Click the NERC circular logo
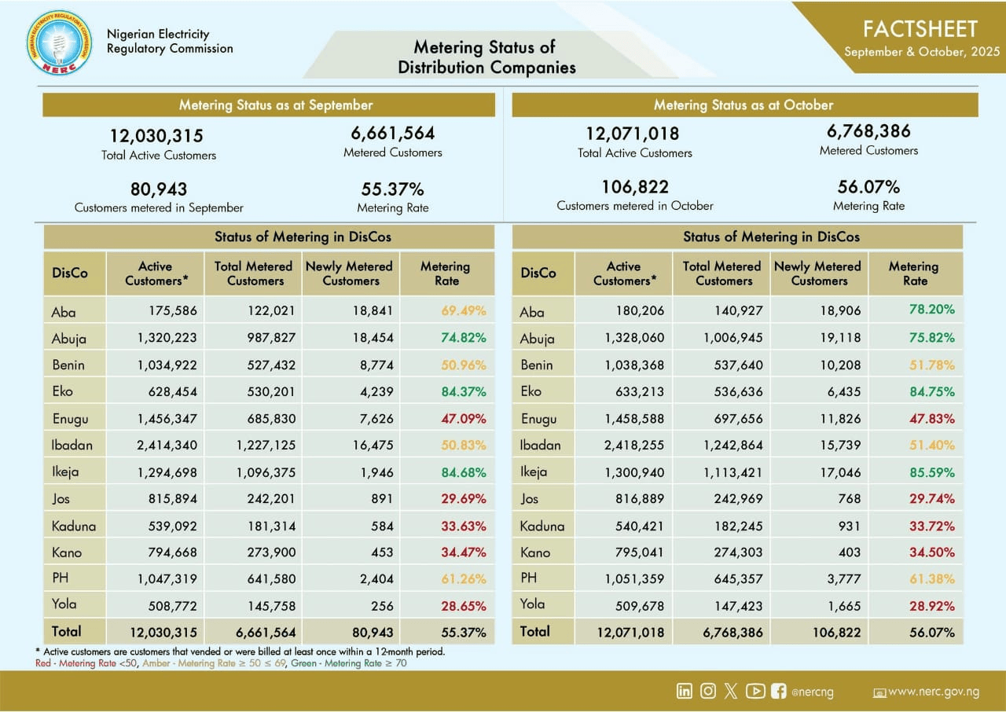This screenshot has height=712, width=1006. [59, 42]
